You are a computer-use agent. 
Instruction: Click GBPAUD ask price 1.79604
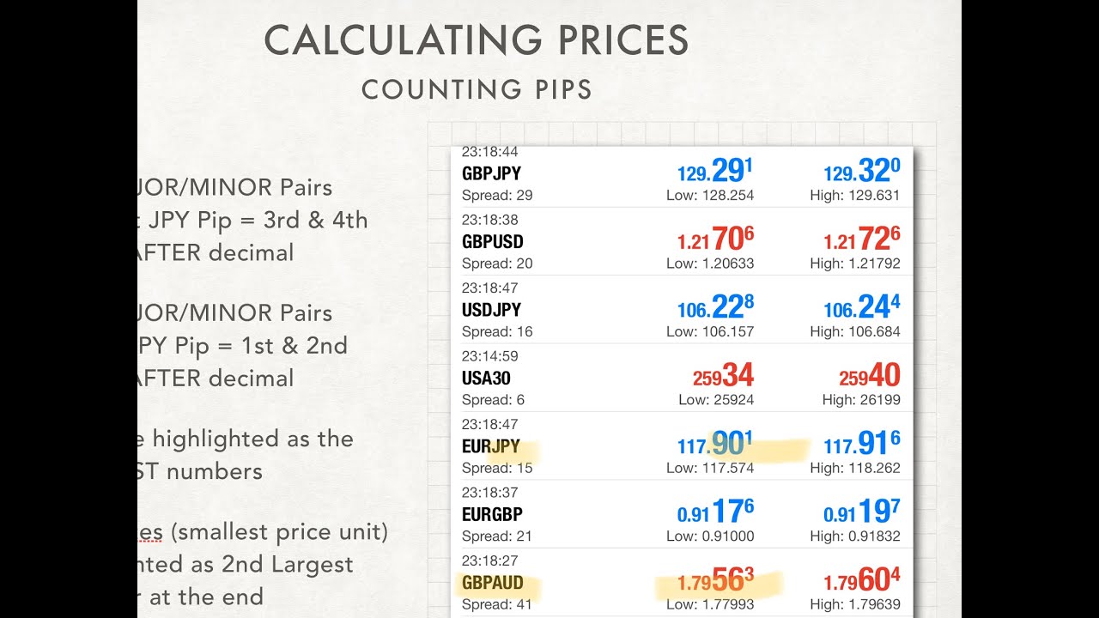click(x=861, y=582)
